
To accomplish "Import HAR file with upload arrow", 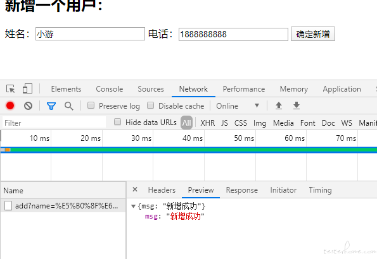I will pyautogui.click(x=279, y=105).
